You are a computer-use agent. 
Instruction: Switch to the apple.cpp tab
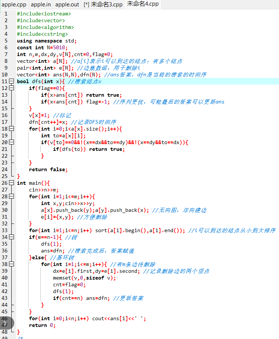pyautogui.click(x=14, y=5)
